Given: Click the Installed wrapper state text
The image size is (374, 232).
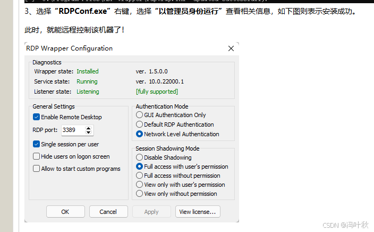Looking at the screenshot, I should pyautogui.click(x=88, y=71).
